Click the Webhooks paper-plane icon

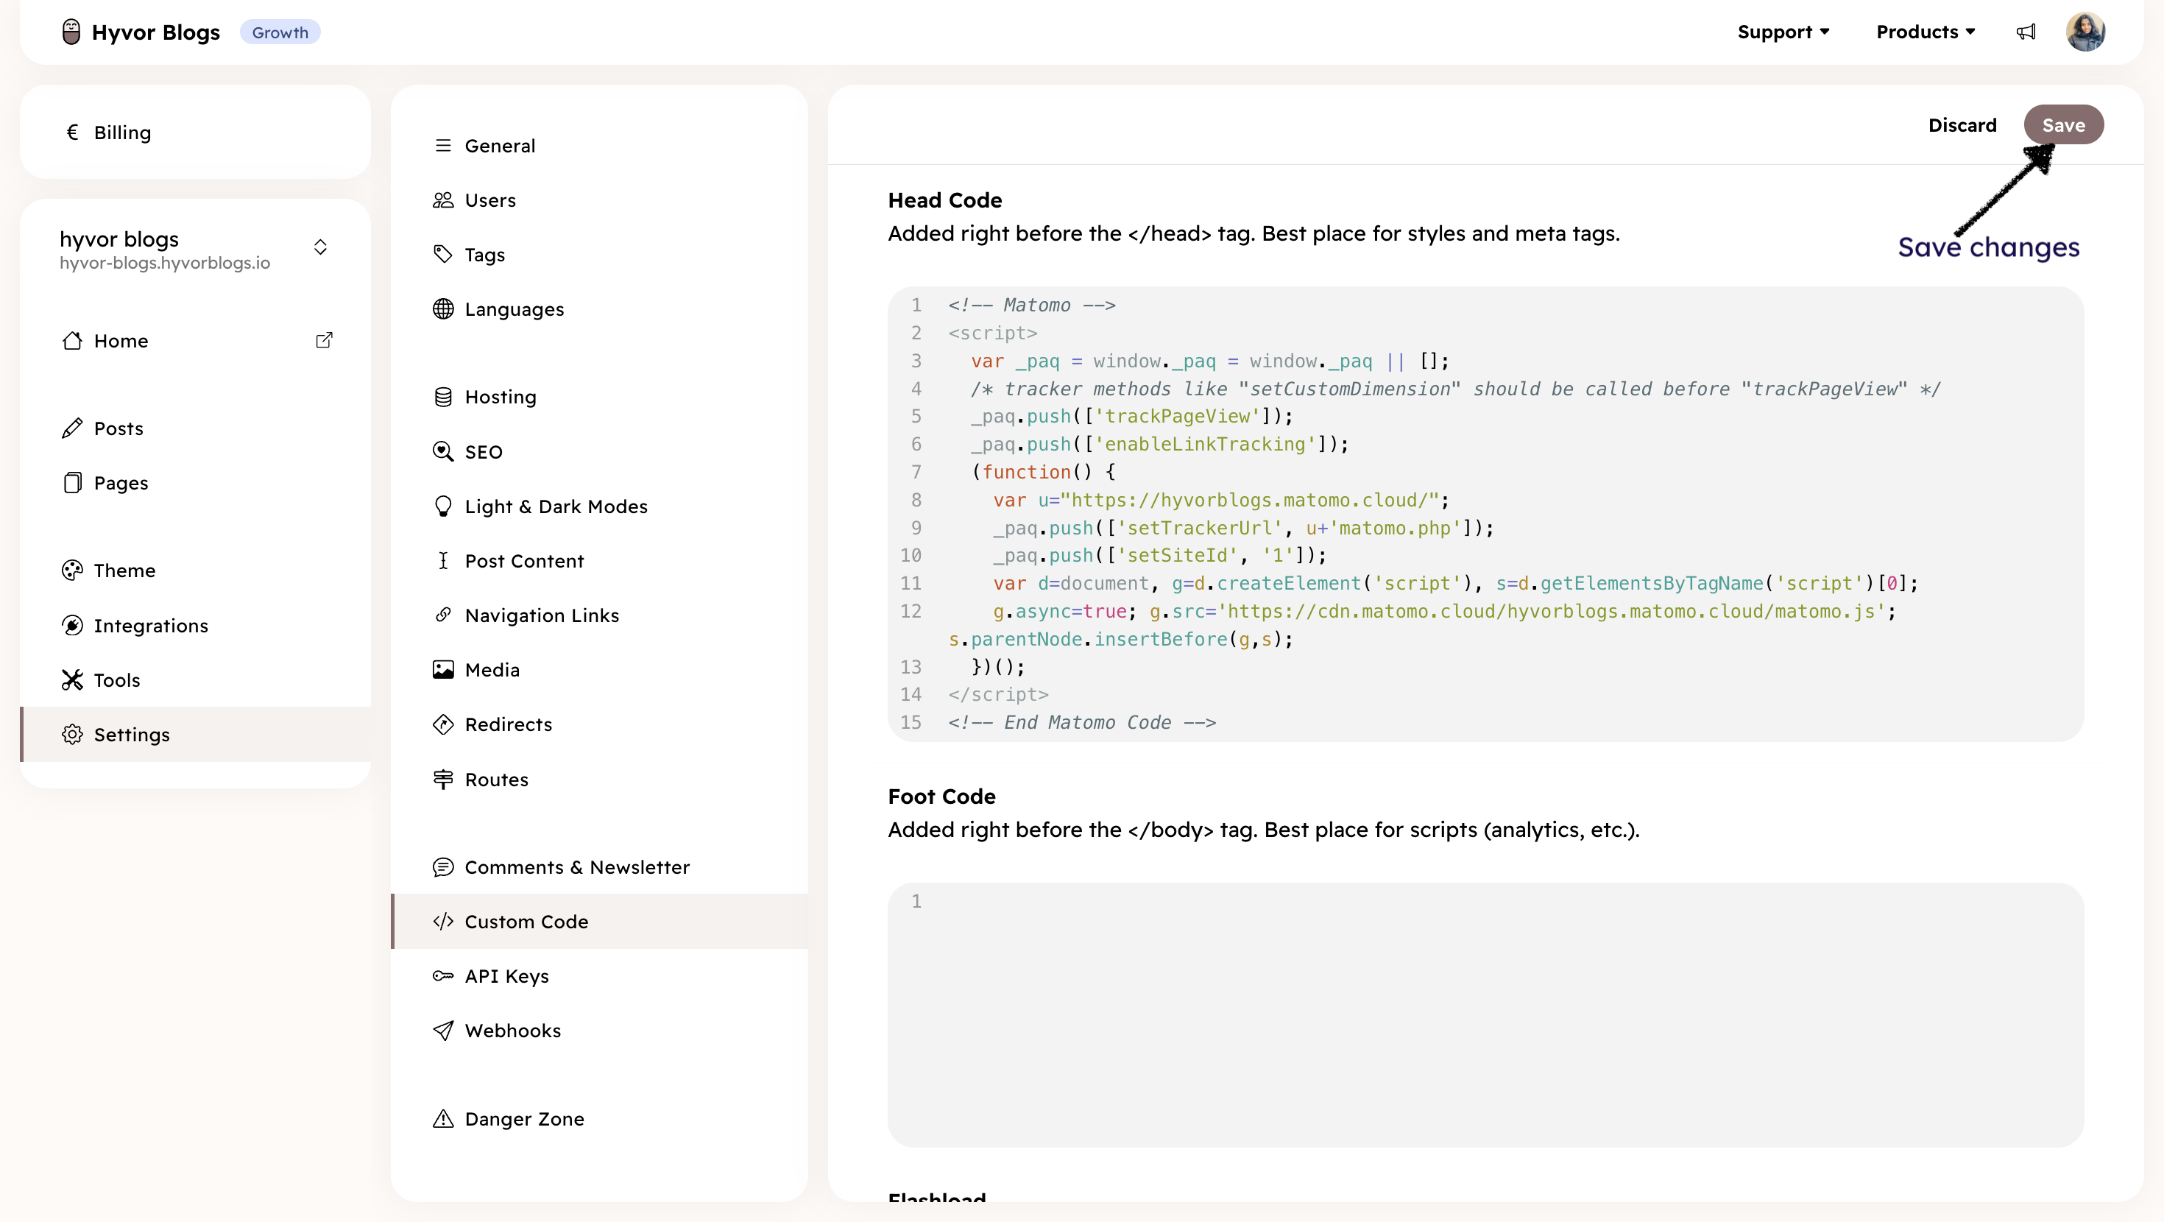[444, 1031]
